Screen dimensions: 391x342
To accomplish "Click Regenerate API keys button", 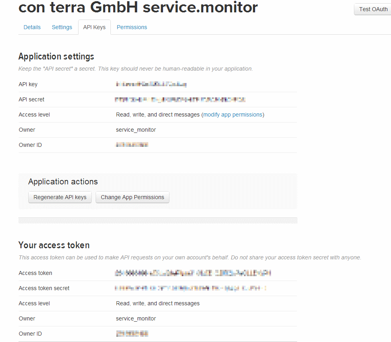I will [60, 197].
